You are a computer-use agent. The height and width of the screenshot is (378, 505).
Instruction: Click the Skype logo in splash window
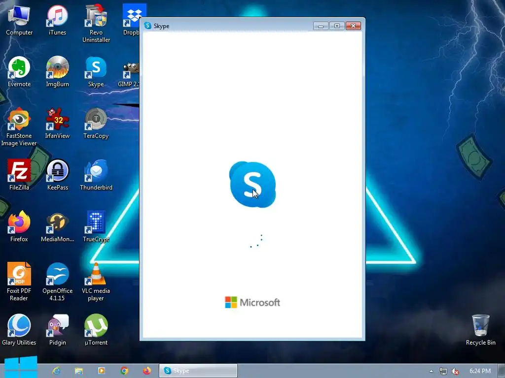(252, 185)
